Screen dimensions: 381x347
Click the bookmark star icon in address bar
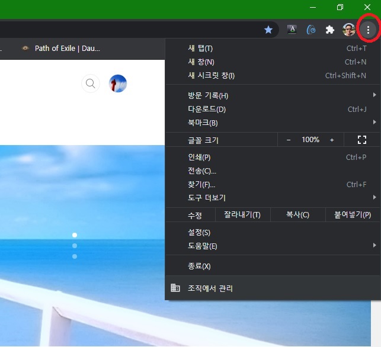(268, 30)
